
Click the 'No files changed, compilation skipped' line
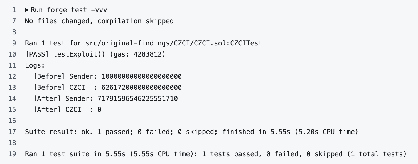99,21
